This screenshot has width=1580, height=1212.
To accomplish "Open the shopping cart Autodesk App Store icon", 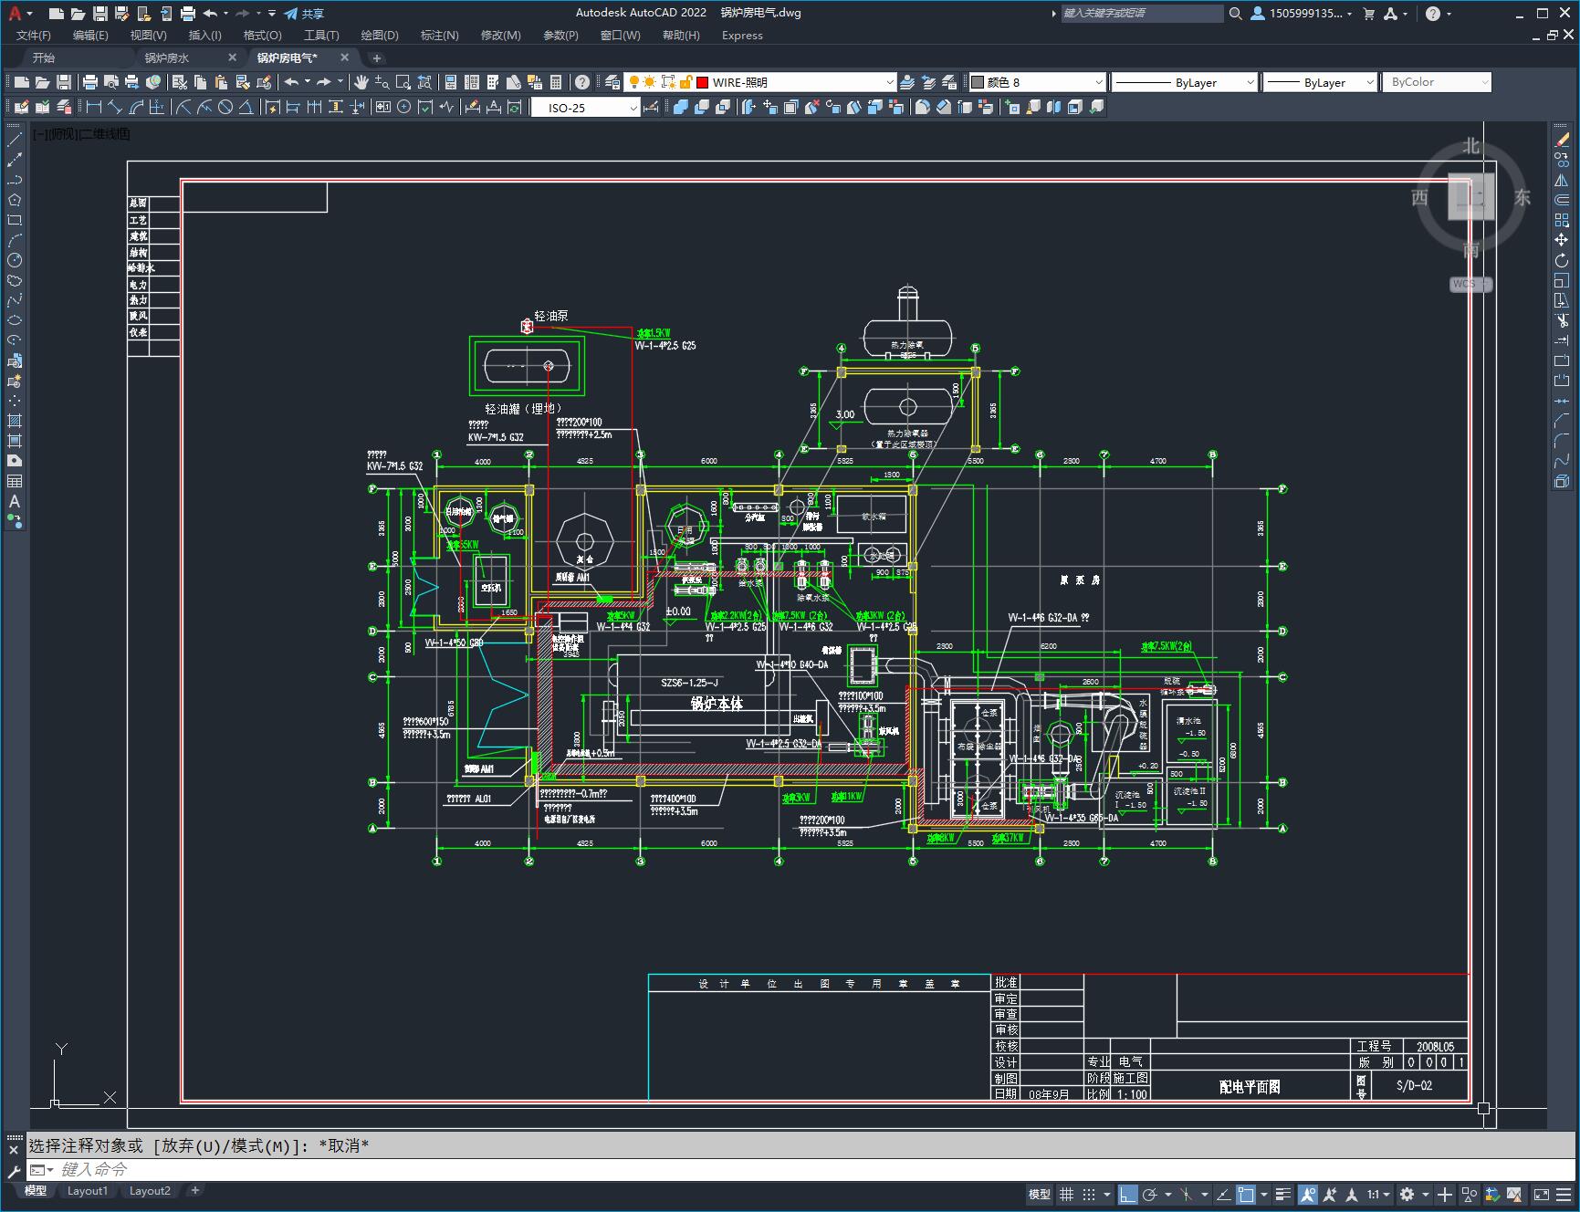I will 1368,14.
